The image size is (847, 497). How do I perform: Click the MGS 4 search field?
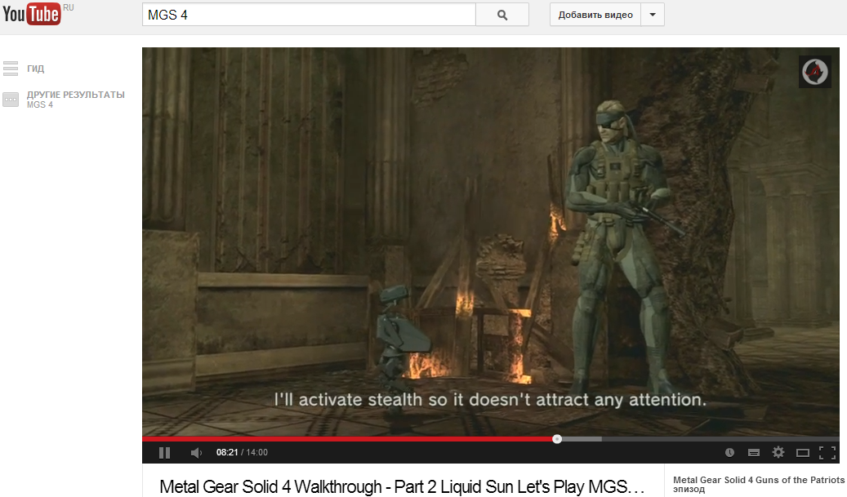pos(309,16)
